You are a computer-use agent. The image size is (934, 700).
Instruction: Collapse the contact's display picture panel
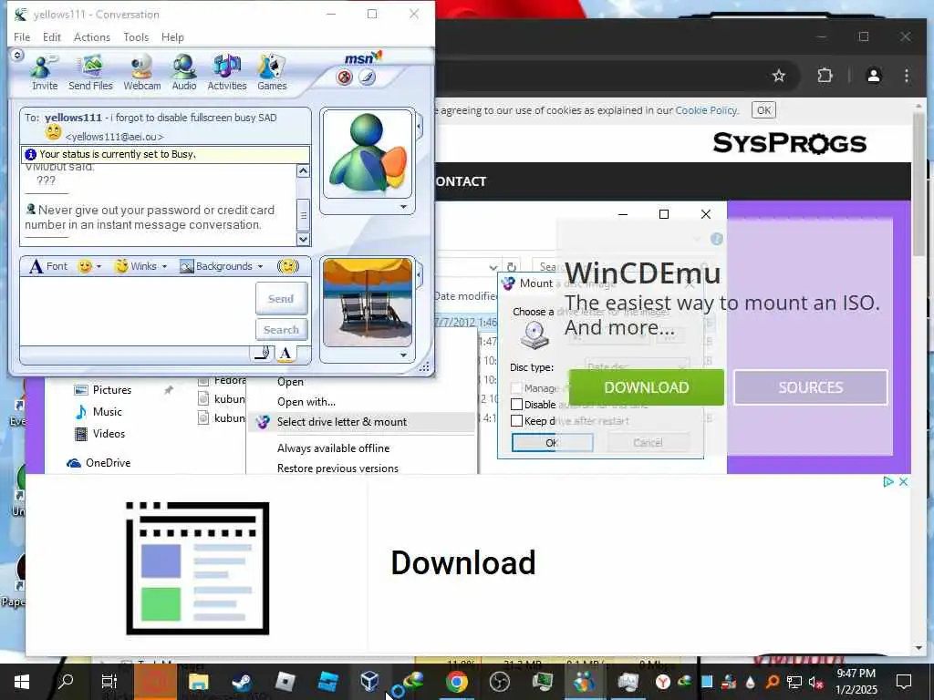point(420,126)
